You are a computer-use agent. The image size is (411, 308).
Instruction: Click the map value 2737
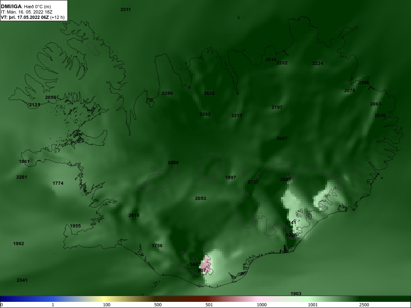click(253, 182)
